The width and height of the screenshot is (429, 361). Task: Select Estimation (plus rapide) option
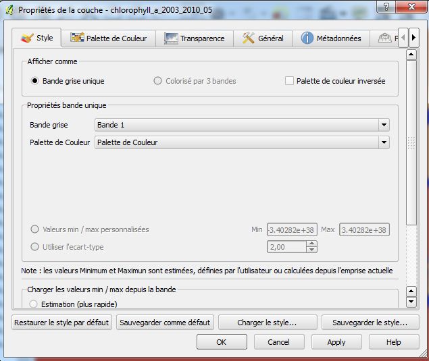coord(34,304)
